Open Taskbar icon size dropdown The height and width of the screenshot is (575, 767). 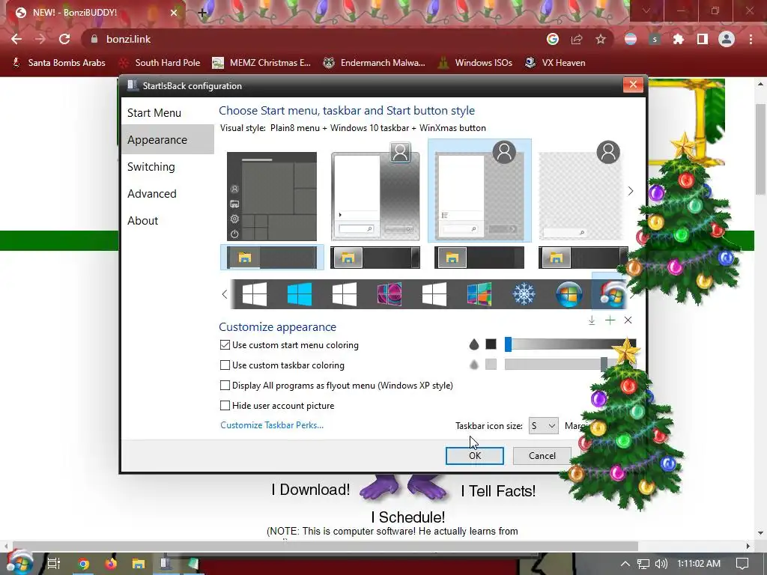[x=543, y=426]
